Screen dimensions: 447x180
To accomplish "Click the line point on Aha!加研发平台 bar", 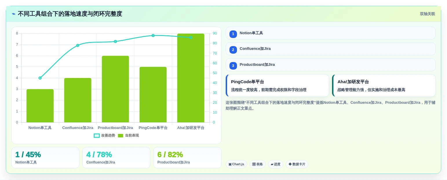I will click(x=191, y=37).
